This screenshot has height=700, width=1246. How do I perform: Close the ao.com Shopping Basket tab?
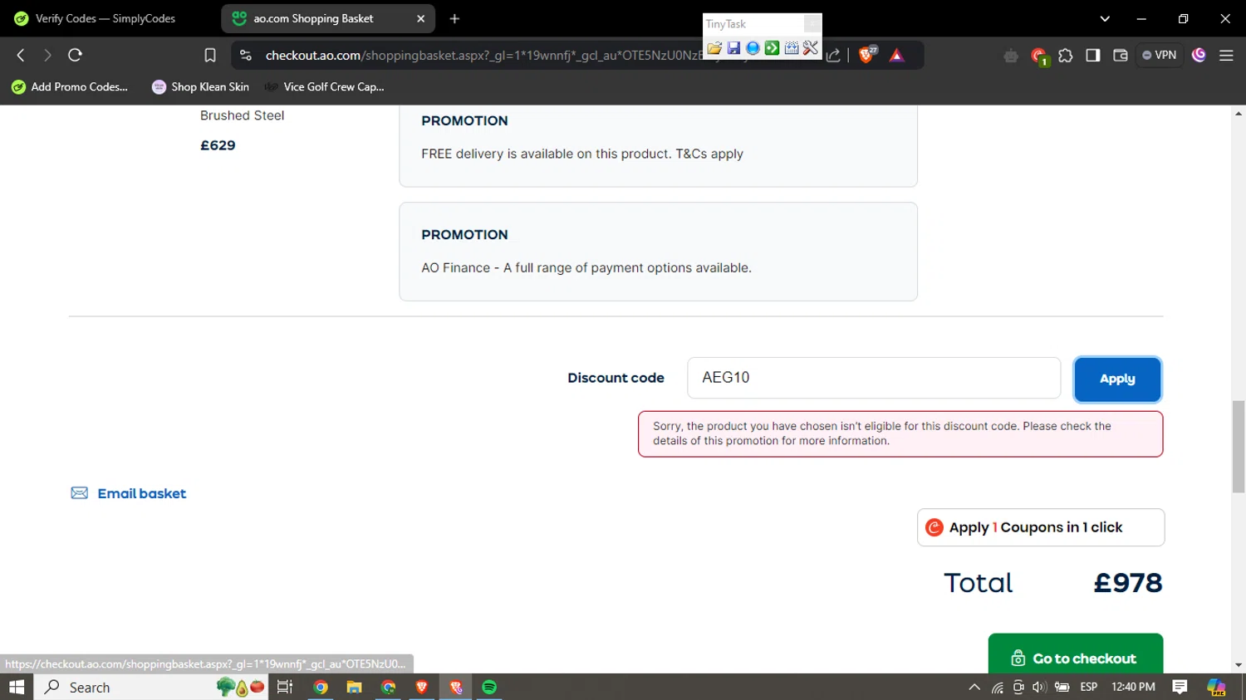coord(420,18)
